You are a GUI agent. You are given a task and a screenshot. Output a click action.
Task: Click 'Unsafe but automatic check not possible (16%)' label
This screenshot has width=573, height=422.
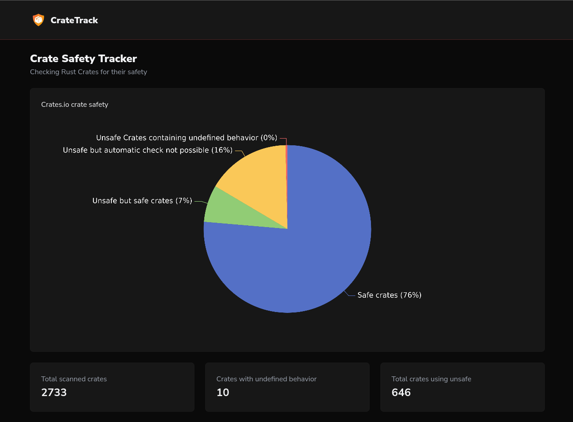pos(147,150)
